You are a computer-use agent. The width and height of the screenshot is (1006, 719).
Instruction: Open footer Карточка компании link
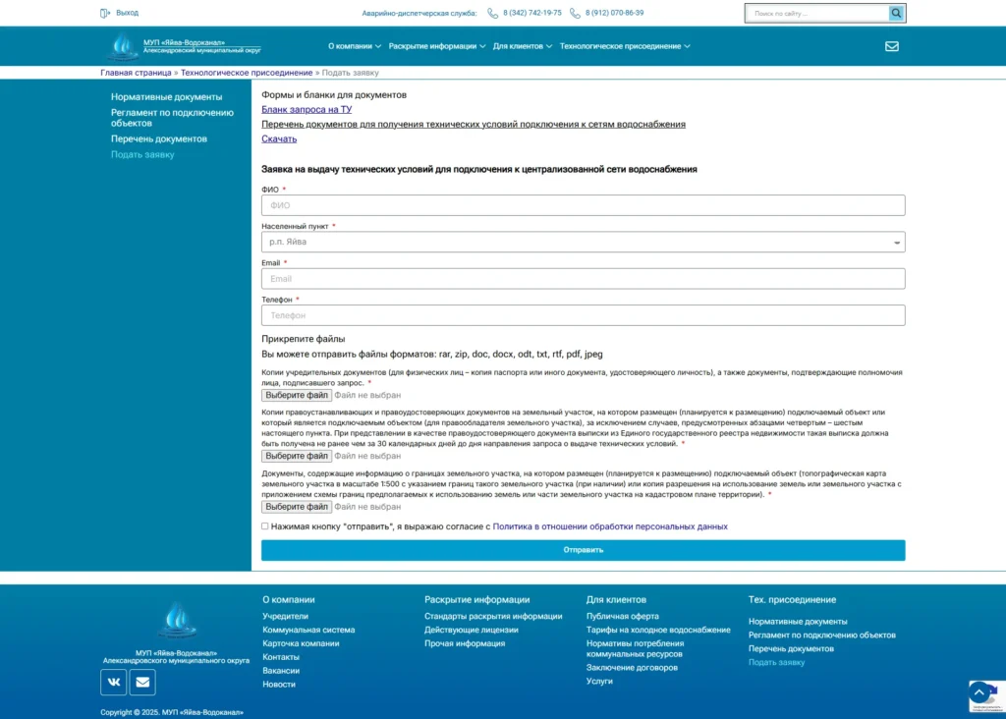click(x=301, y=642)
